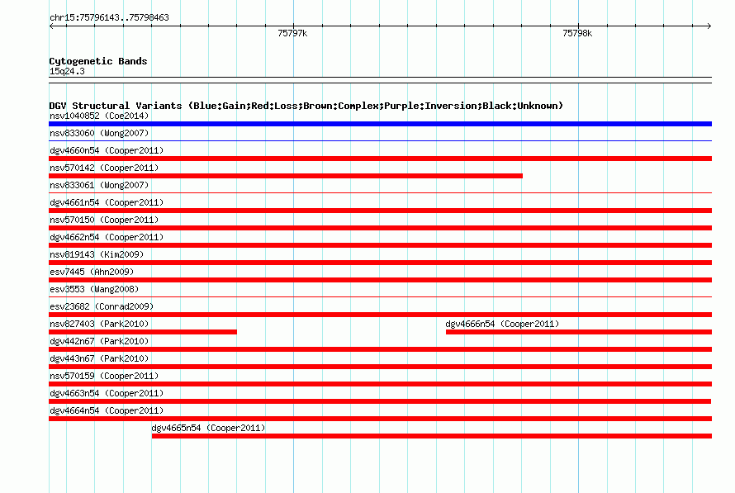735x493 pixels.
Task: Click the nsv570150 (Cooper2011) label
Action: tap(104, 220)
